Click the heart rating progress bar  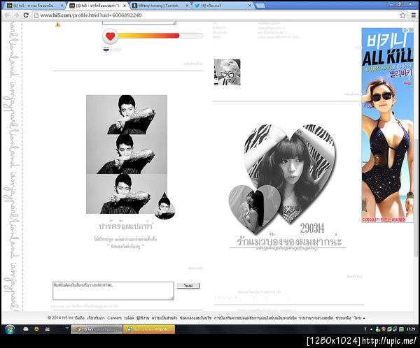pyautogui.click(x=160, y=36)
